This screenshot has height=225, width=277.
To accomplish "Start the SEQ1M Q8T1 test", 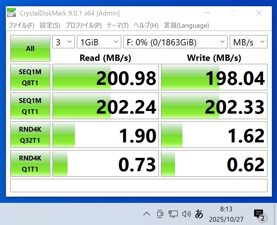I will click(x=30, y=77).
